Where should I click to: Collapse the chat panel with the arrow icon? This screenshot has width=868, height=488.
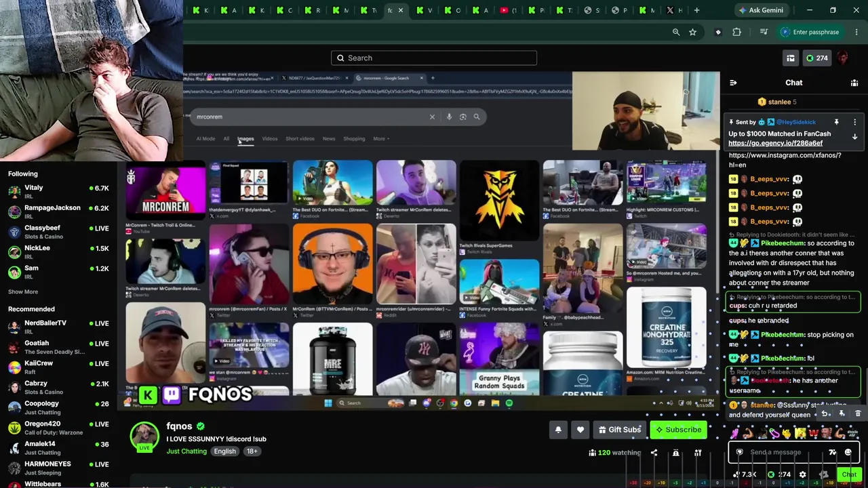[733, 83]
